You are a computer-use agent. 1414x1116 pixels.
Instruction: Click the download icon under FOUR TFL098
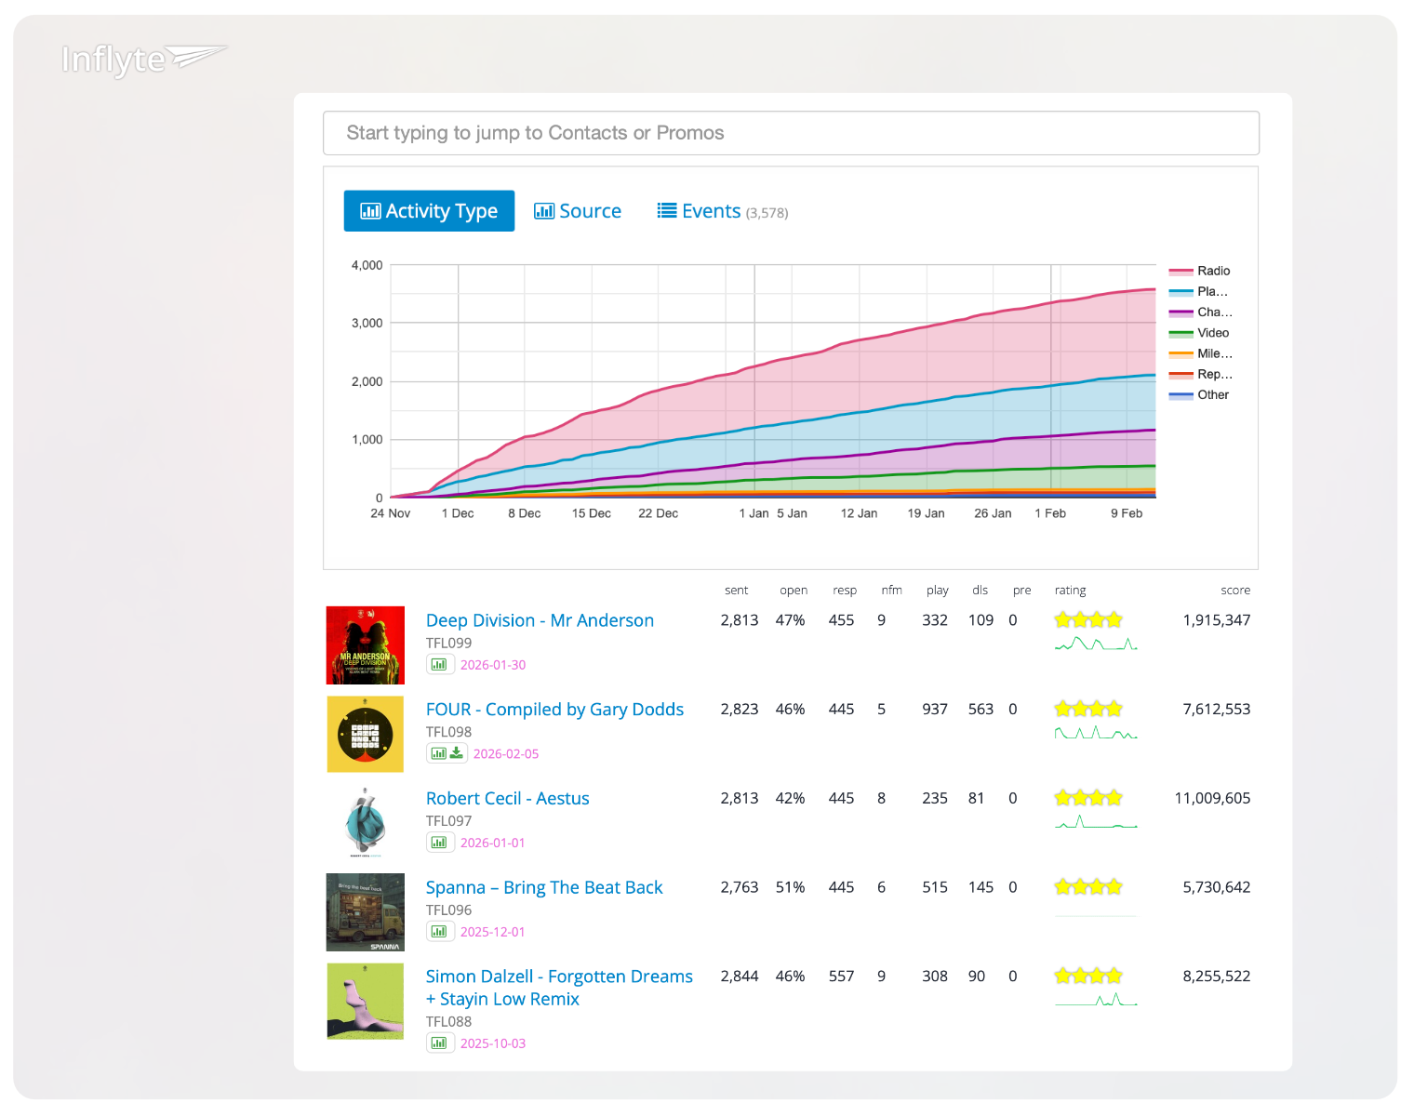pos(457,754)
